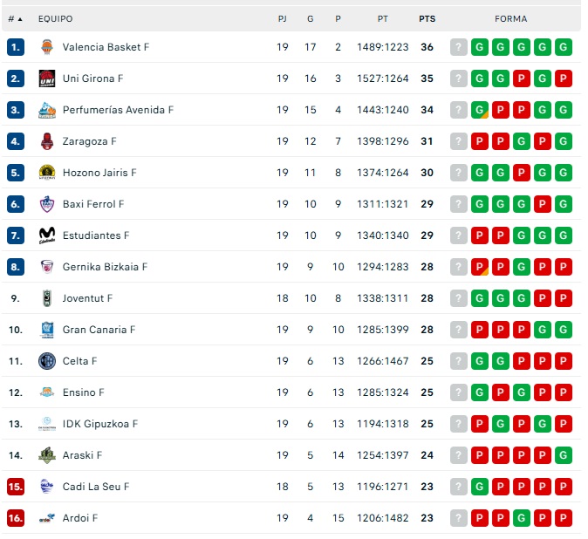588x539 pixels.
Task: Click the Zaragoza F team logo
Action: pos(47,141)
